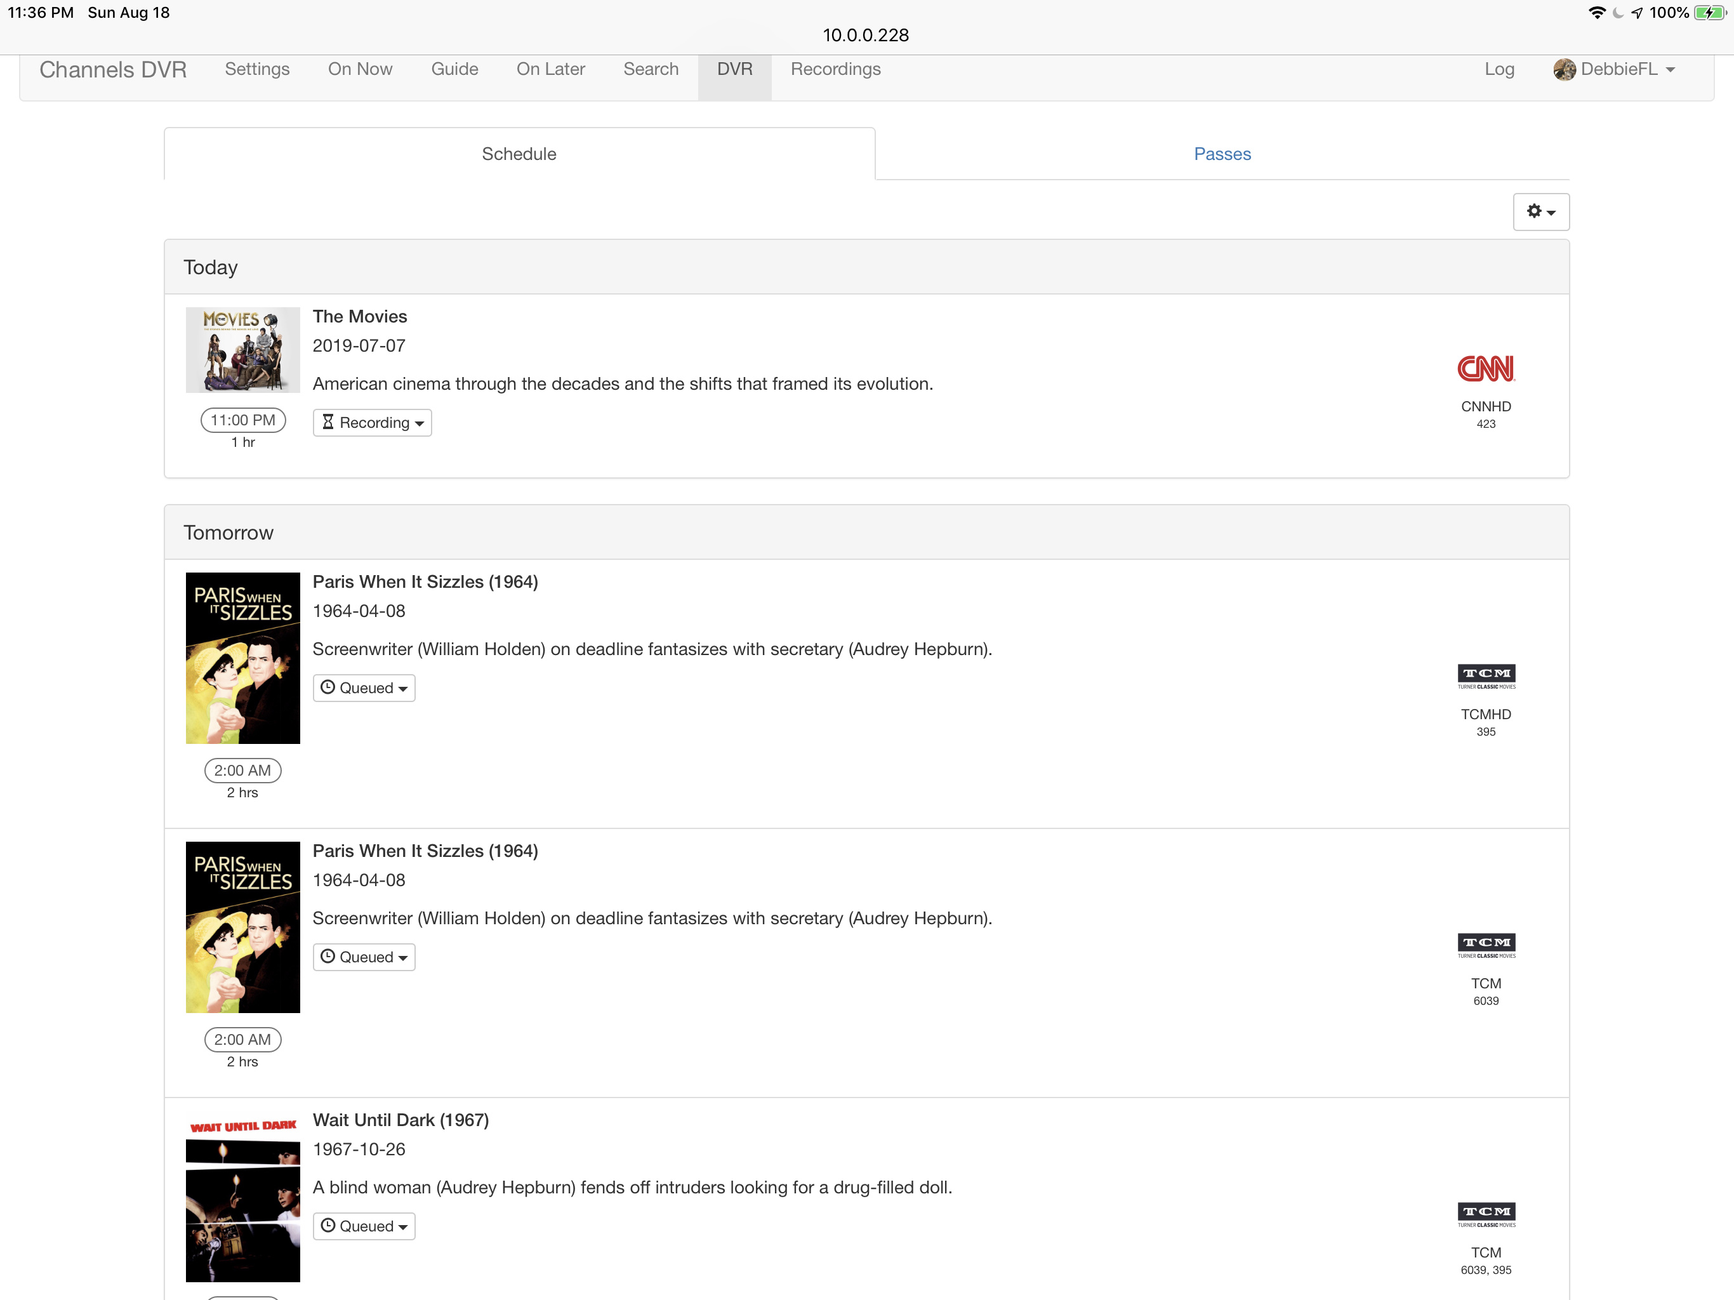Click the TCM 6039 channel logo
Image resolution: width=1734 pixels, height=1300 pixels.
[x=1485, y=945]
